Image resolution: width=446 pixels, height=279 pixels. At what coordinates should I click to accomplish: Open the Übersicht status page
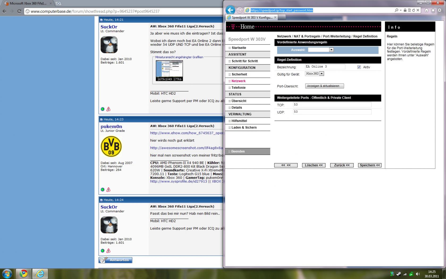click(x=239, y=101)
